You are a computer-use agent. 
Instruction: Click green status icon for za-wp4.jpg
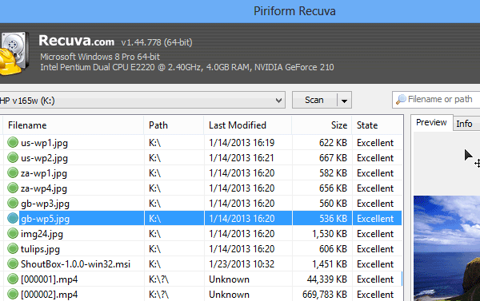coord(13,188)
